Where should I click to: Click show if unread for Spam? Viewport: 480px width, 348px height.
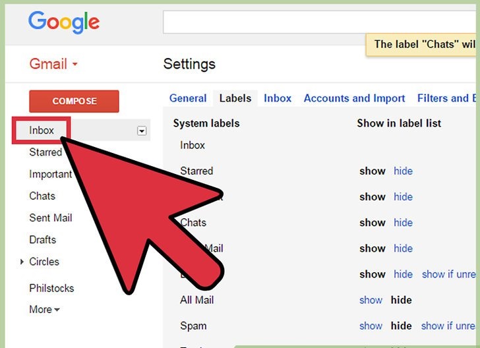[x=448, y=326]
